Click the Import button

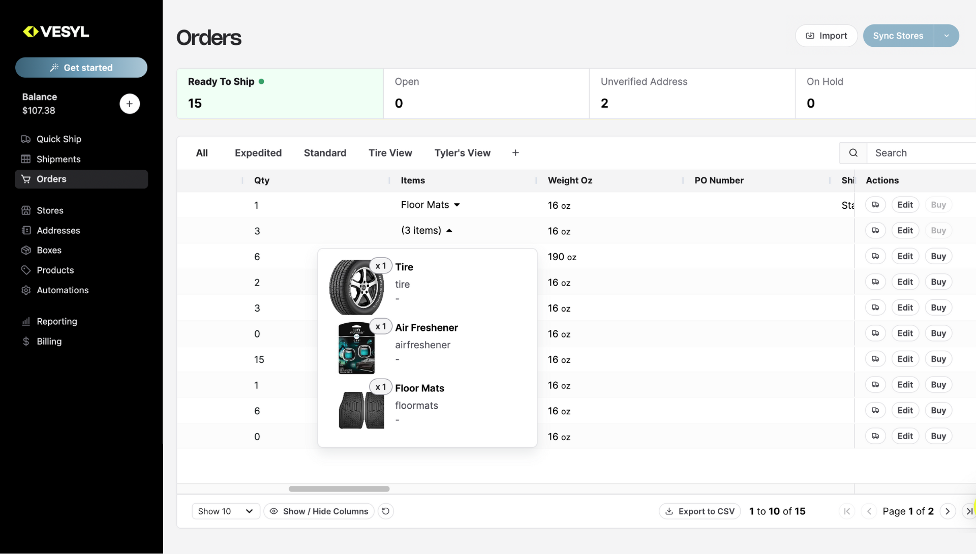point(826,36)
